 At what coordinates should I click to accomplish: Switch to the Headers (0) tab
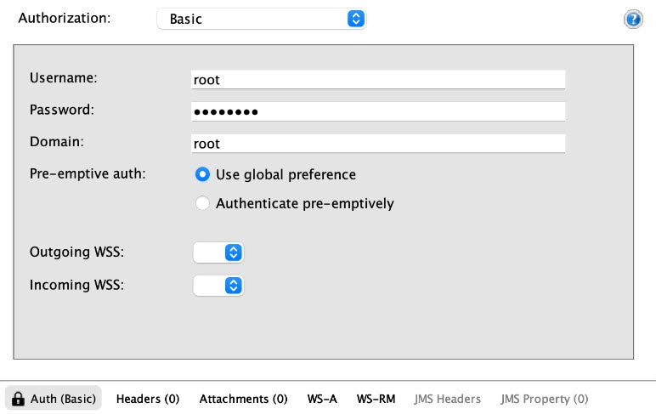point(148,399)
